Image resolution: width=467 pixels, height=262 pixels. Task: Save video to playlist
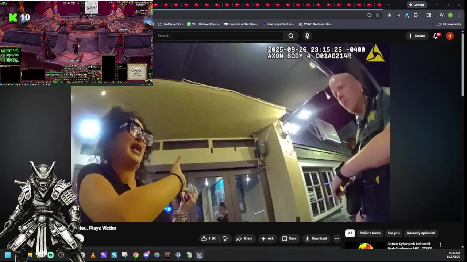click(289, 238)
